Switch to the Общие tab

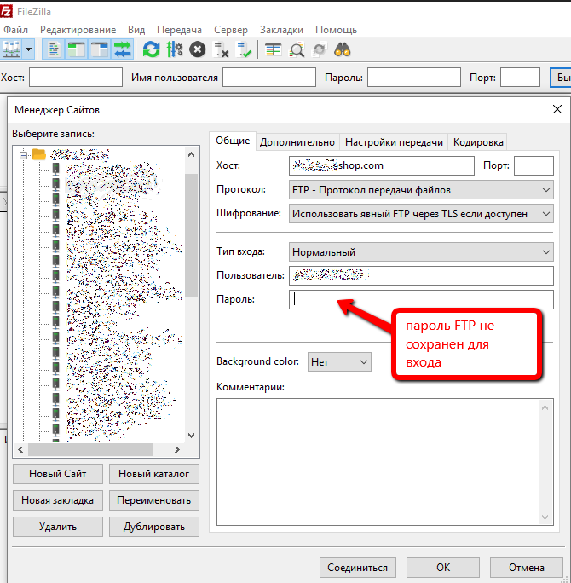click(x=233, y=141)
